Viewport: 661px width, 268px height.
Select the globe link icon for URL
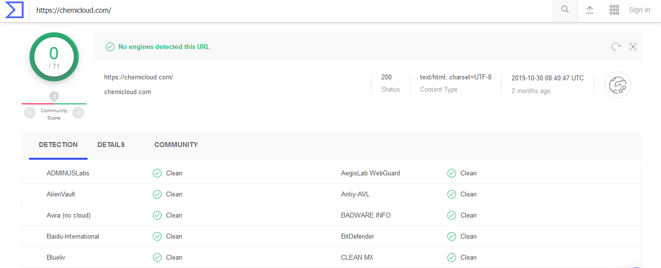(618, 85)
